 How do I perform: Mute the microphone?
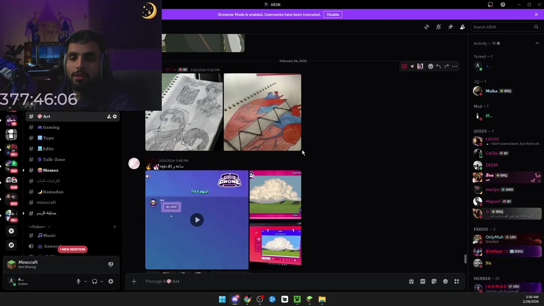tap(78, 281)
